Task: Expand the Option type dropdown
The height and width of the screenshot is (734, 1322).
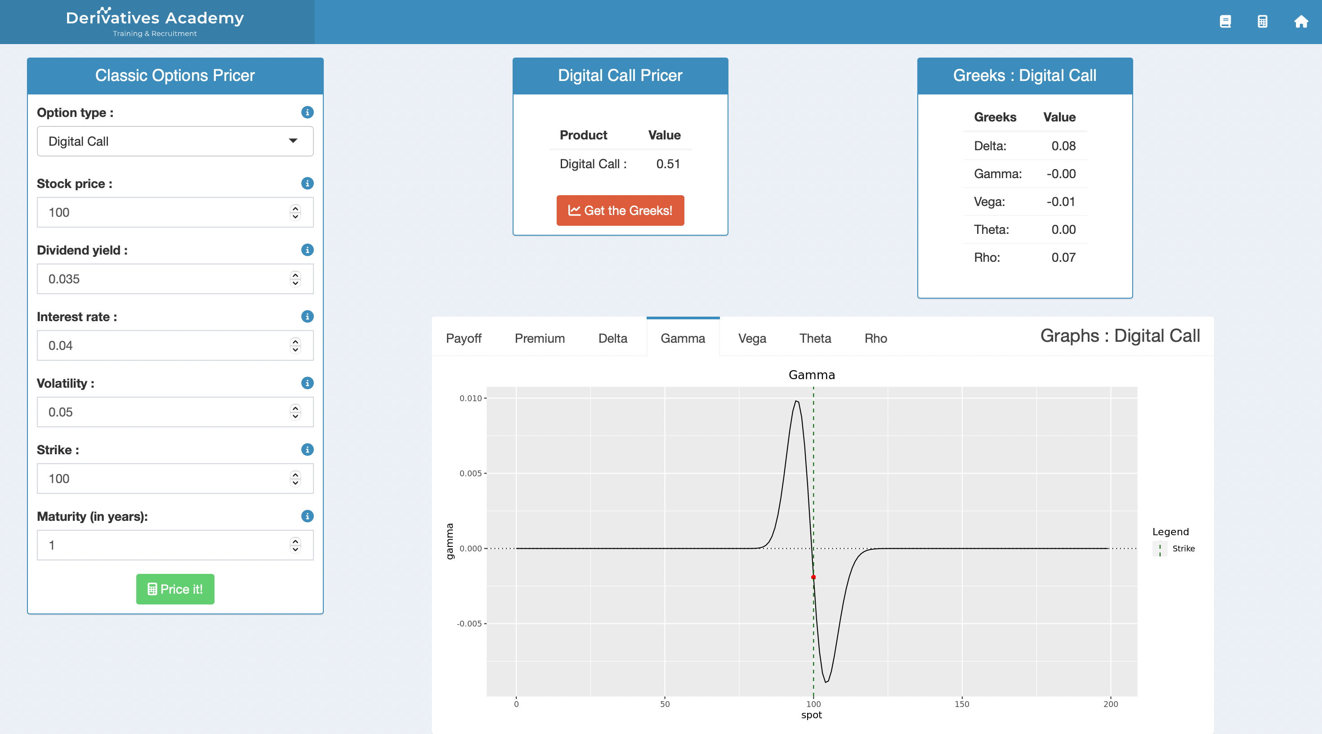Action: click(175, 141)
